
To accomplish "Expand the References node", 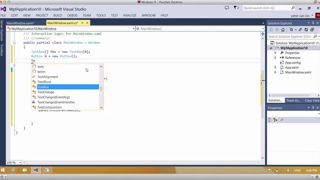I will click(275, 58).
